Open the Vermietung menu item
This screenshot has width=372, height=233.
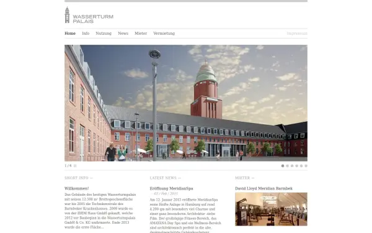164,34
